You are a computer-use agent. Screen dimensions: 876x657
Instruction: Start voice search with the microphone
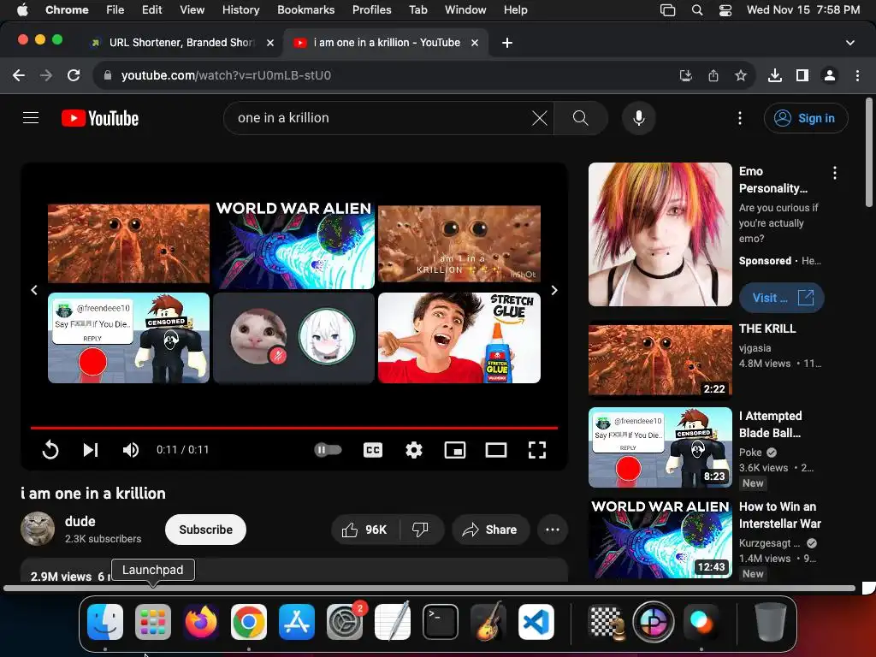click(638, 118)
